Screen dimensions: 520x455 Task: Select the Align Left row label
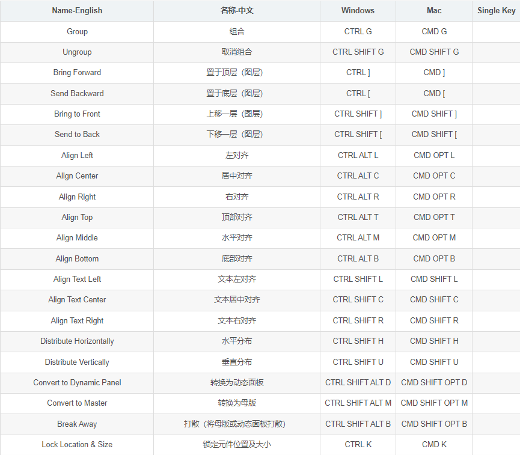pyautogui.click(x=77, y=155)
